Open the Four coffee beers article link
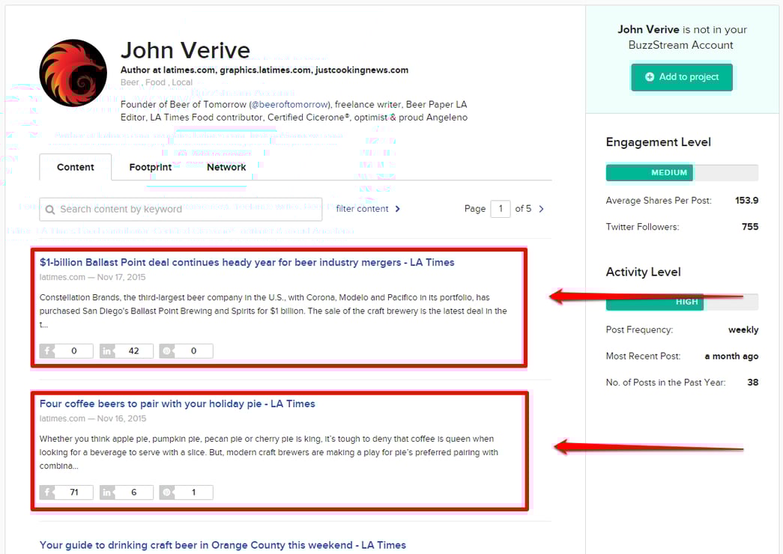Screen dimensions: 783x554 pyautogui.click(x=178, y=404)
